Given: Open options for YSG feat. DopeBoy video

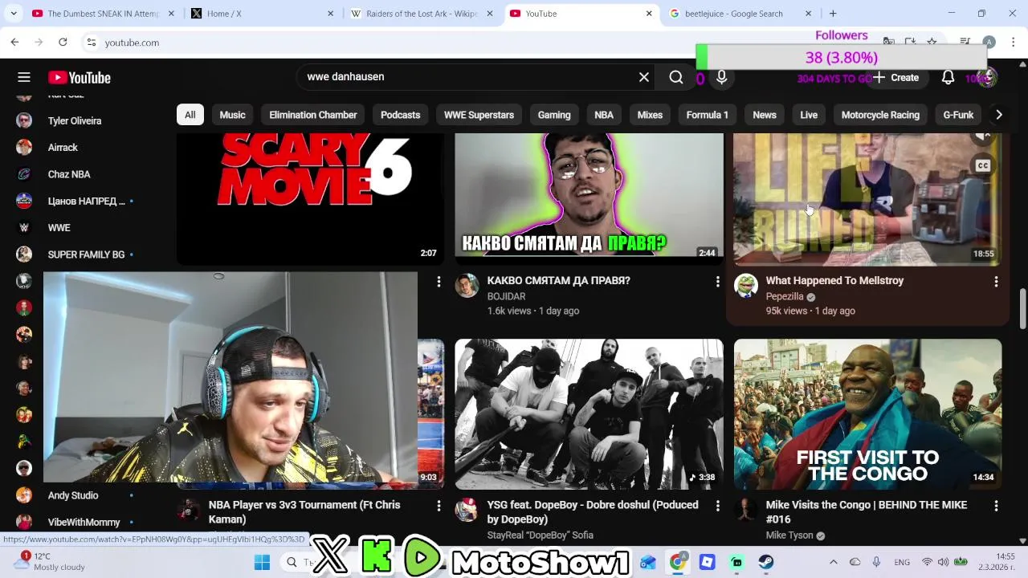Looking at the screenshot, I should tap(717, 506).
